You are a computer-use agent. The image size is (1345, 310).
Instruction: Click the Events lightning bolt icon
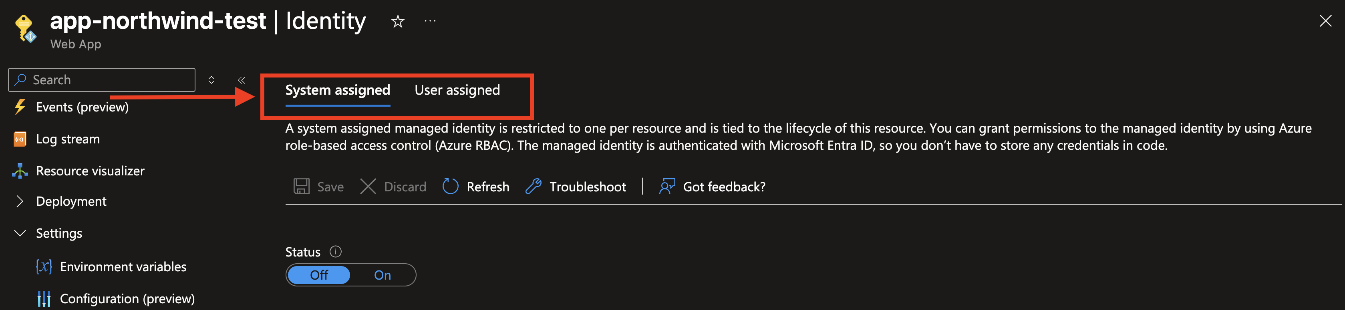point(20,107)
